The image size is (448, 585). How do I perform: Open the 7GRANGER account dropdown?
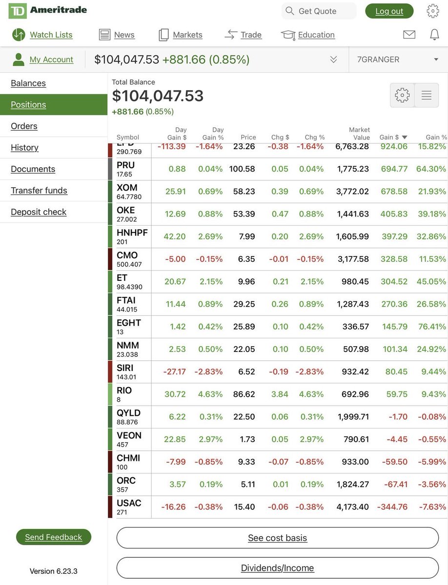[x=398, y=59]
